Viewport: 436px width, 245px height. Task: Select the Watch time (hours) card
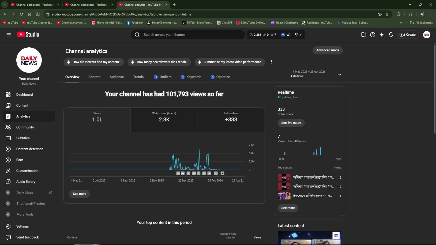(x=164, y=120)
